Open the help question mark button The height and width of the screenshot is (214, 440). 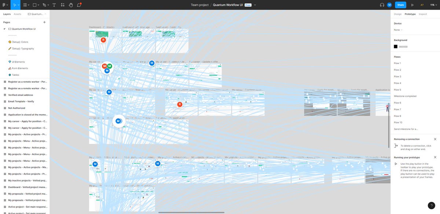click(x=431, y=206)
